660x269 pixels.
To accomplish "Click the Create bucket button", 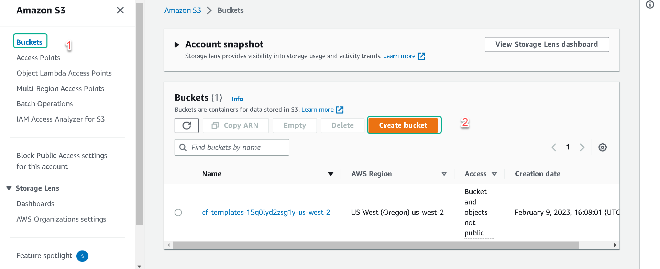I will (x=403, y=125).
